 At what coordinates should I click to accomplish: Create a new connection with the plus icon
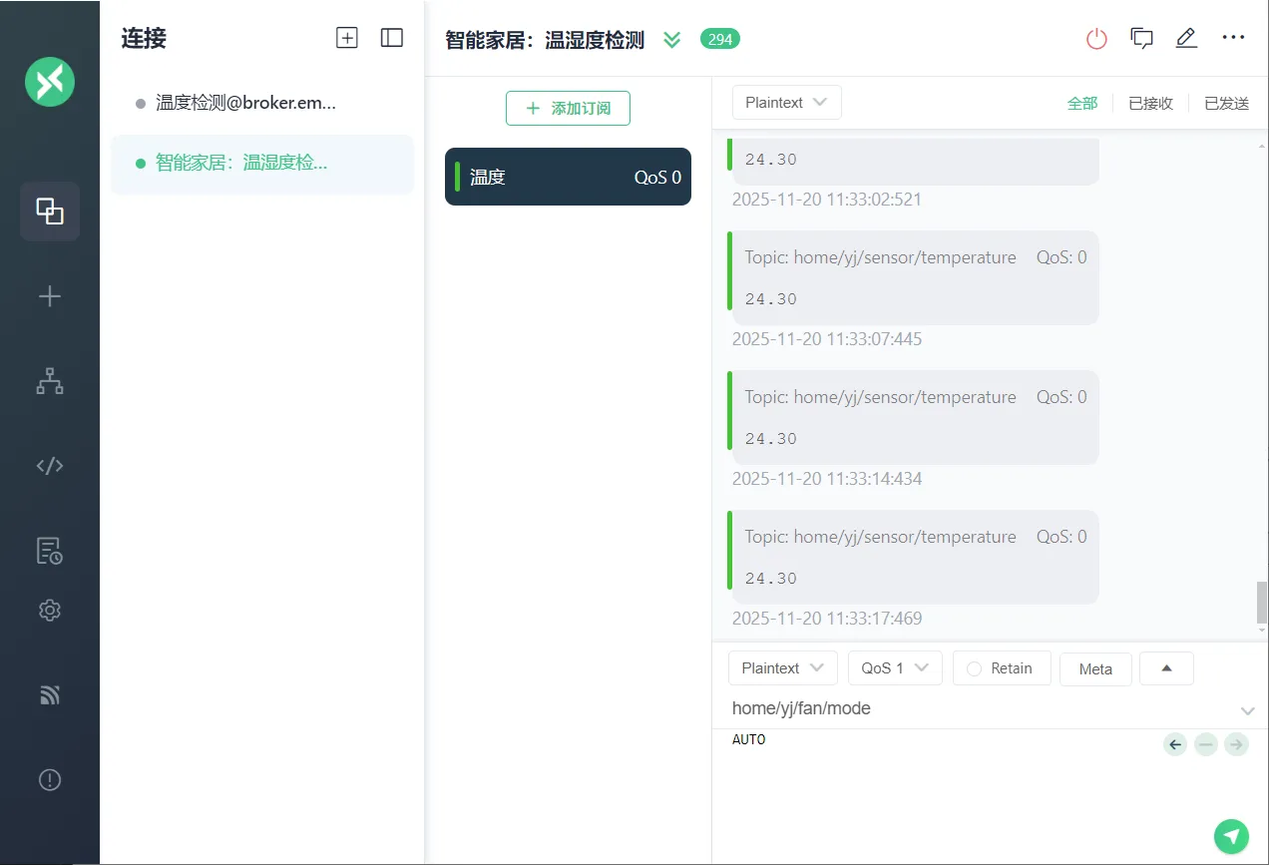point(50,295)
